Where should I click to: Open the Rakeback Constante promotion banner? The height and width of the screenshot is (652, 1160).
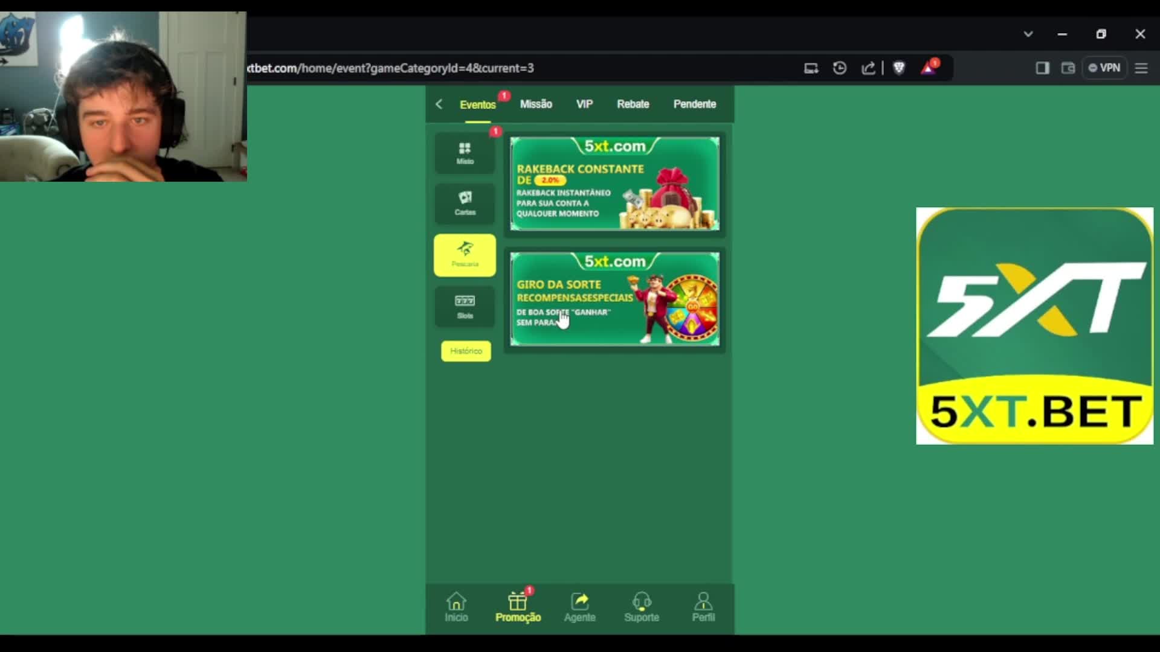point(614,184)
